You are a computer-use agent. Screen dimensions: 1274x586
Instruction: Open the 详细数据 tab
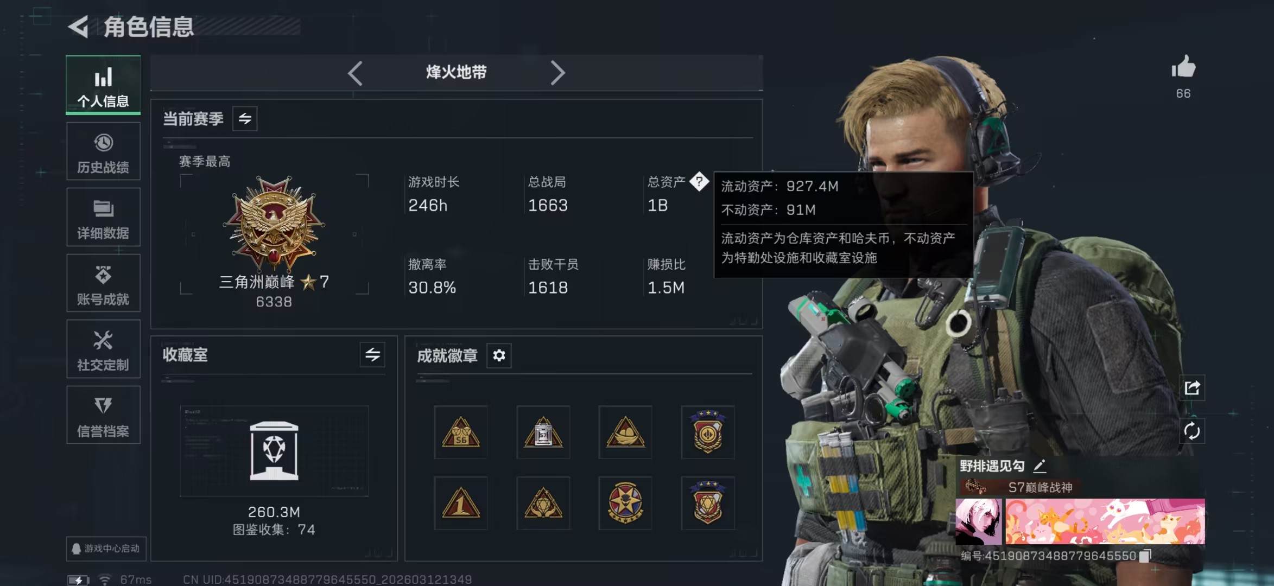pyautogui.click(x=103, y=217)
